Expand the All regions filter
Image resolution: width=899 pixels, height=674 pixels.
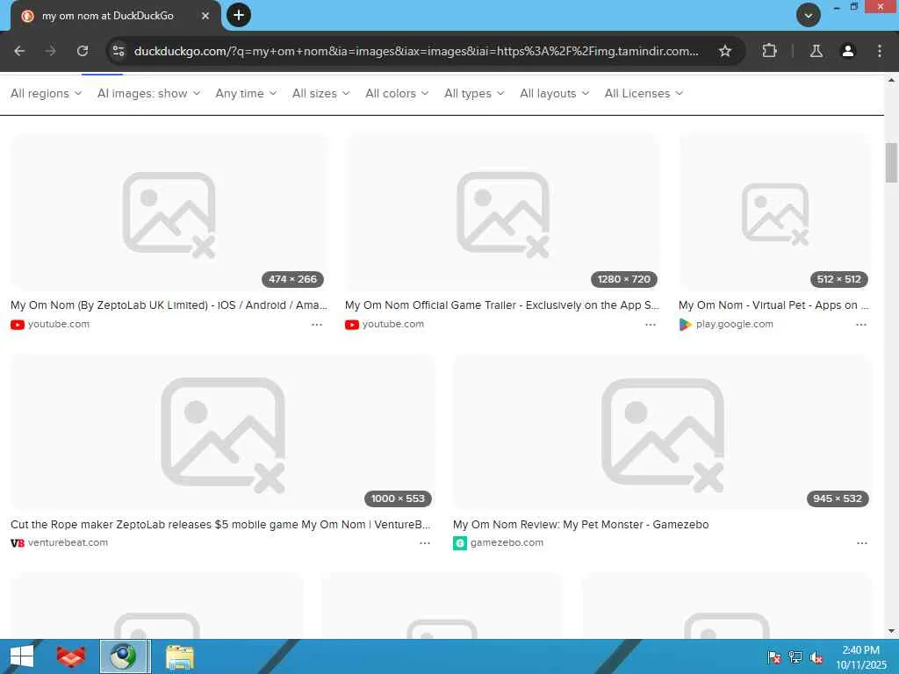[x=46, y=93]
